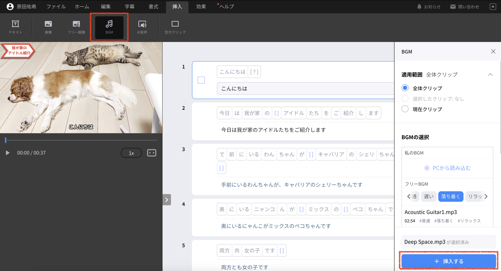The height and width of the screenshot is (271, 501).
Task: Select the 全体クリップ radio button
Action: click(405, 88)
